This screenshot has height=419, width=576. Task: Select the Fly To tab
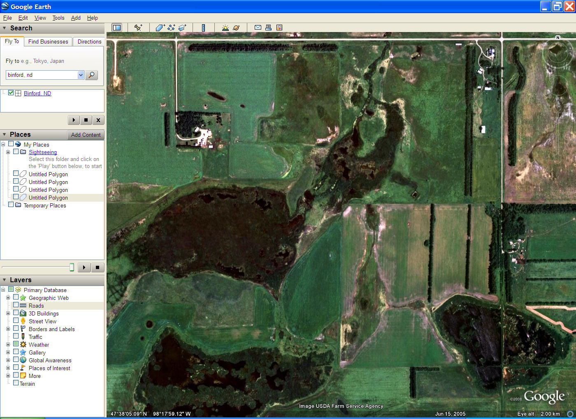coord(12,41)
